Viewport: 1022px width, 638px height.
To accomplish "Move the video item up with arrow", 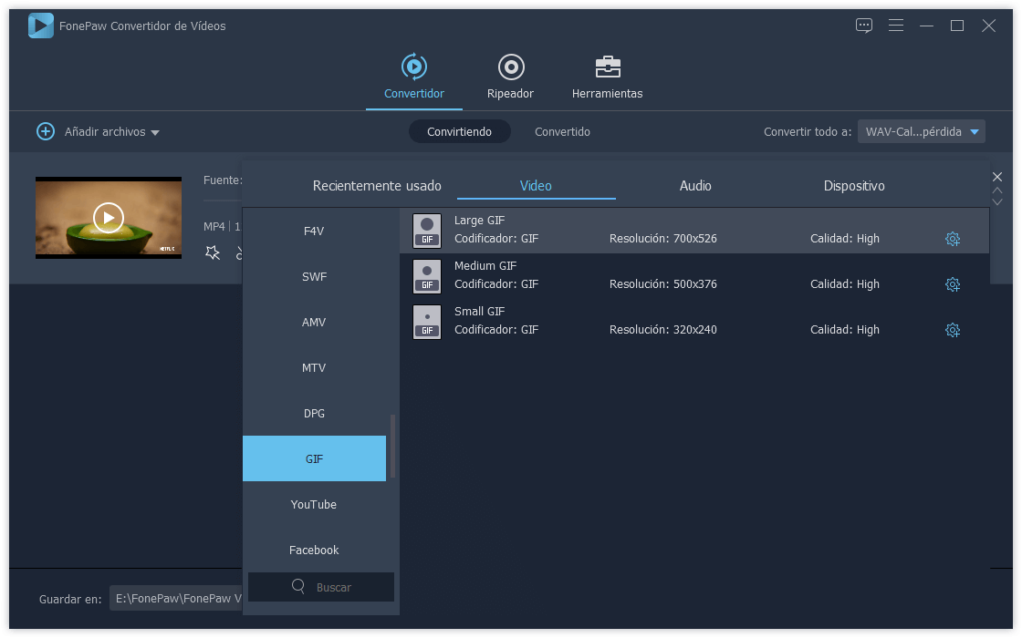I will [997, 190].
